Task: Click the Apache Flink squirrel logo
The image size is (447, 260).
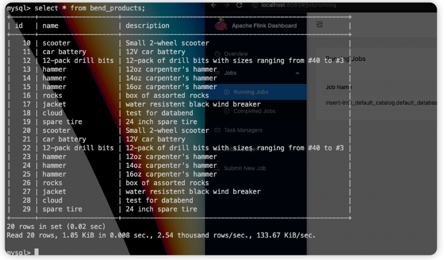Action: pos(221,25)
